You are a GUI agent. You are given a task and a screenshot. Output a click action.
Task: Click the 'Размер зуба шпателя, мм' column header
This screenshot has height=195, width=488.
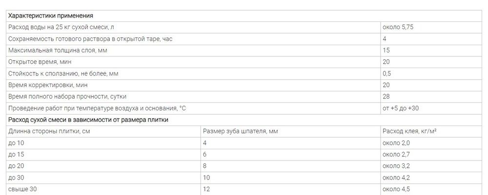(240, 131)
